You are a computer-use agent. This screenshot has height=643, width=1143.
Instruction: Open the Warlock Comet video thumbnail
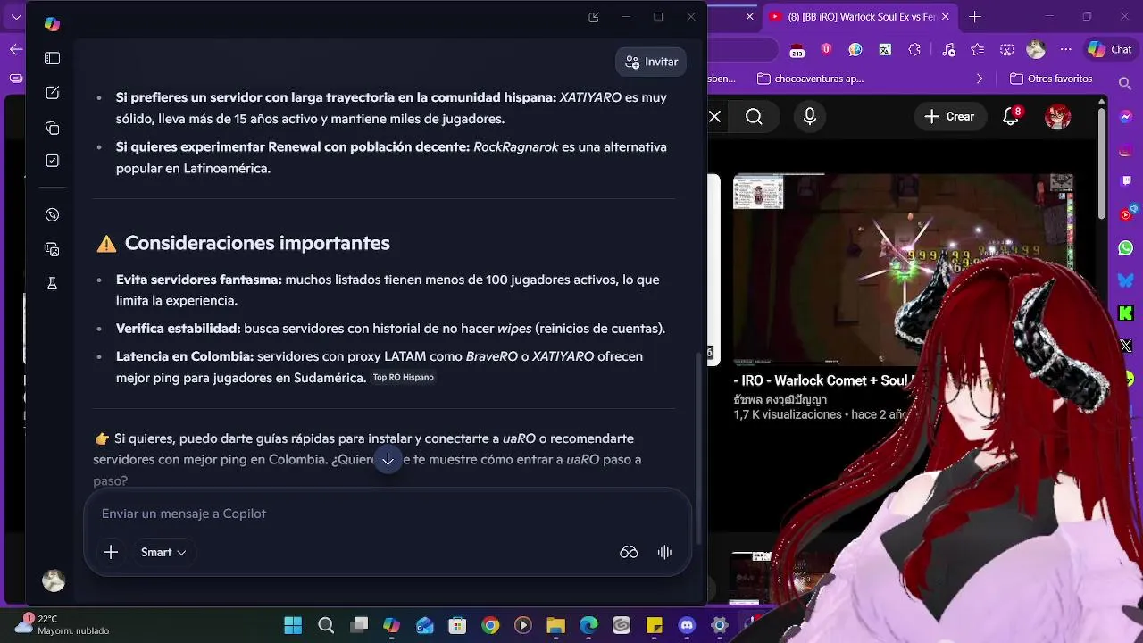coord(904,268)
